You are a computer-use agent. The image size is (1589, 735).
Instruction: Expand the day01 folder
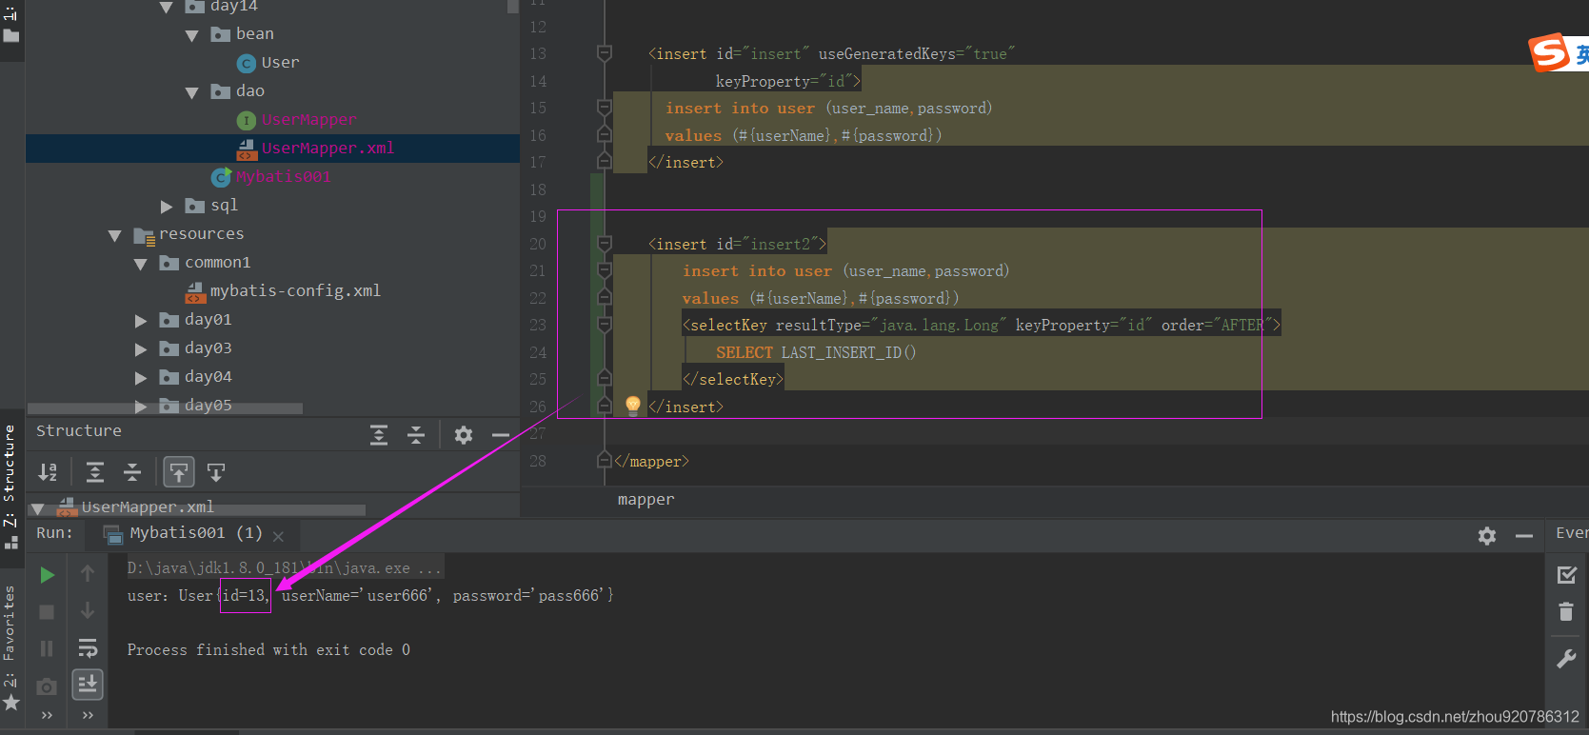click(x=141, y=321)
